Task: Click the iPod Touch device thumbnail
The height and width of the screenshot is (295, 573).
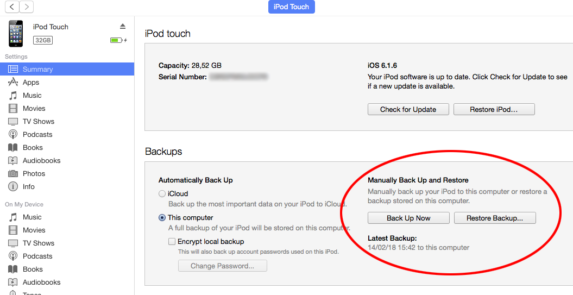Action: coord(16,33)
